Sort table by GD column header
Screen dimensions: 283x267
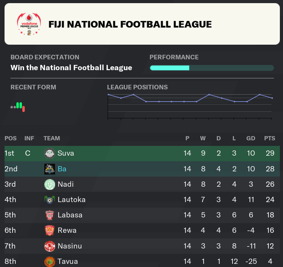tap(251, 138)
